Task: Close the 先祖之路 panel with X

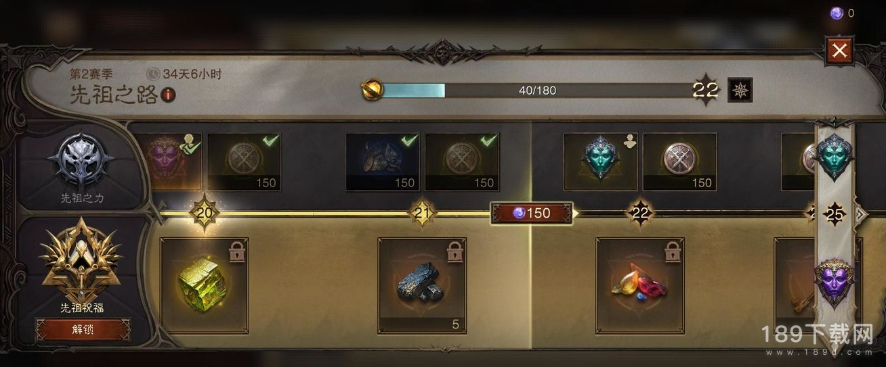Action: [x=839, y=51]
